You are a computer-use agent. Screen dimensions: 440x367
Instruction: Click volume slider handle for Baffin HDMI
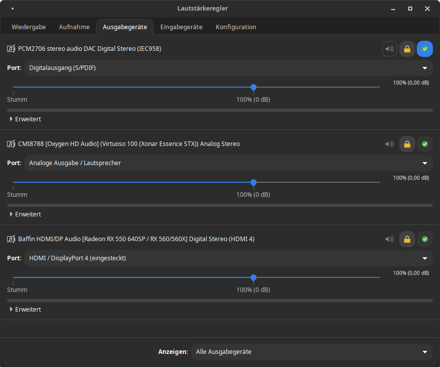click(254, 277)
